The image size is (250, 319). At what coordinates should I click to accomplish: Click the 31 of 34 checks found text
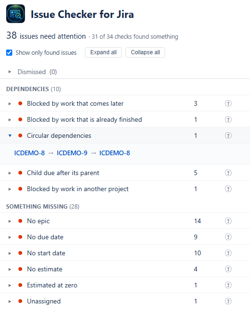click(135, 37)
